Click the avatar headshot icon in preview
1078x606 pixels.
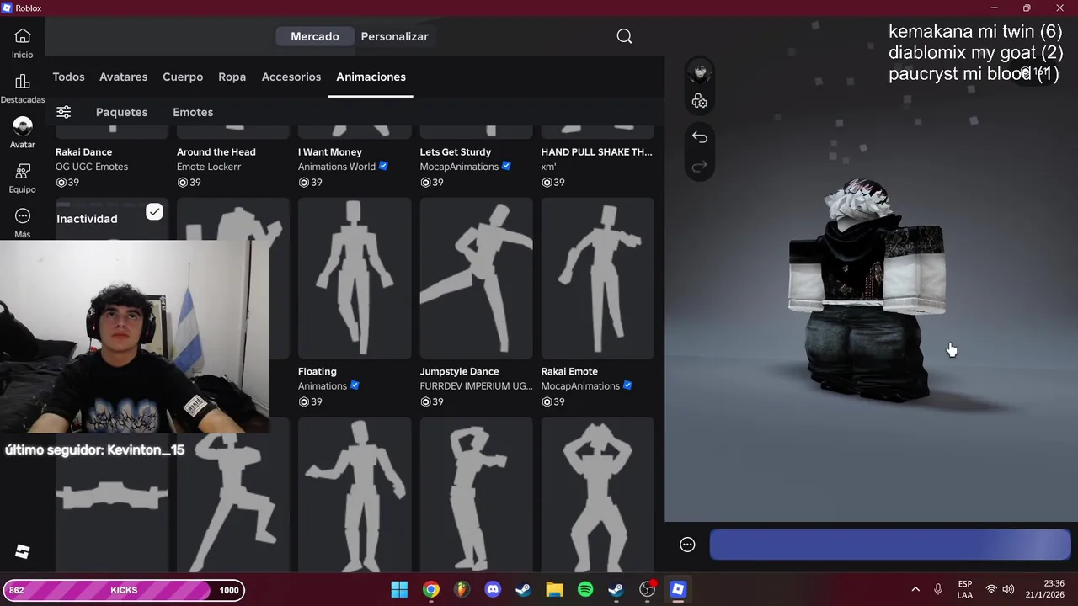[700, 72]
